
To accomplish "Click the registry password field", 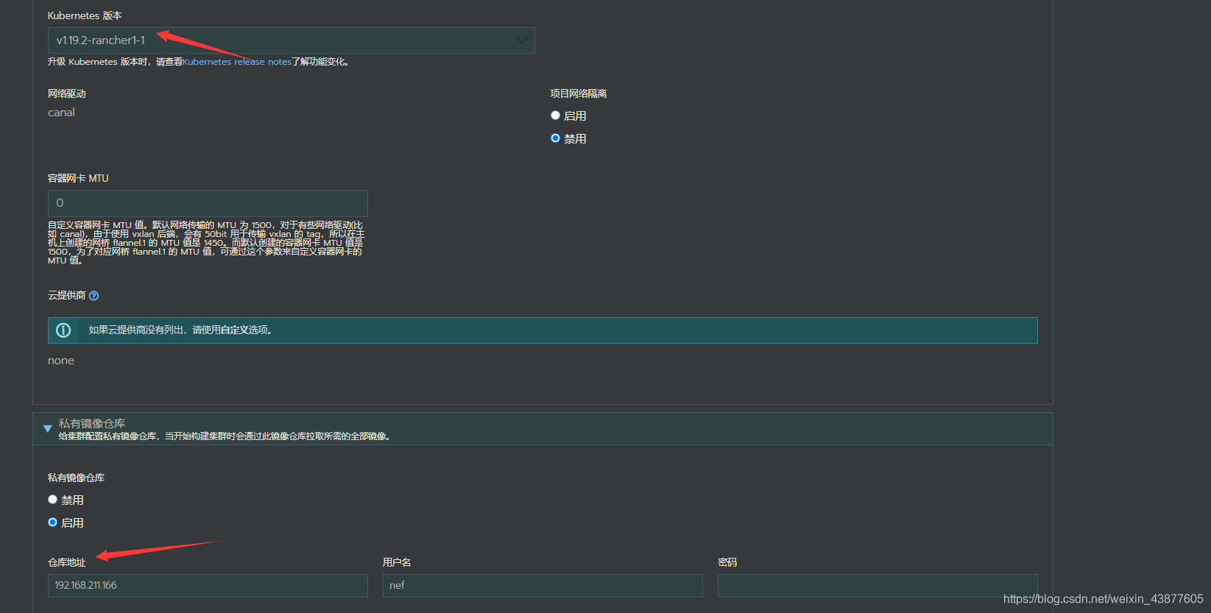I will pos(878,586).
